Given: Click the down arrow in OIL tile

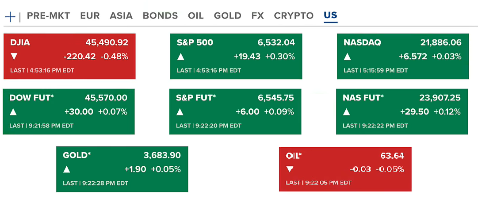Looking at the screenshot, I should 290,169.
